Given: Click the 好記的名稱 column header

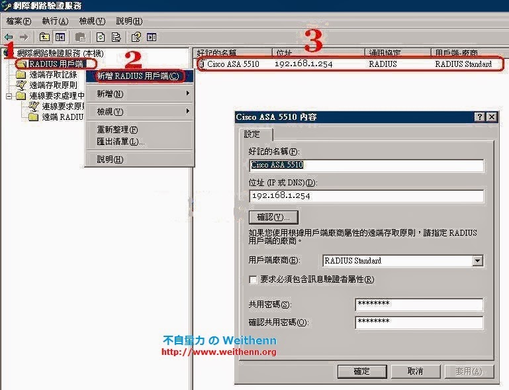Looking at the screenshot, I should [233, 52].
